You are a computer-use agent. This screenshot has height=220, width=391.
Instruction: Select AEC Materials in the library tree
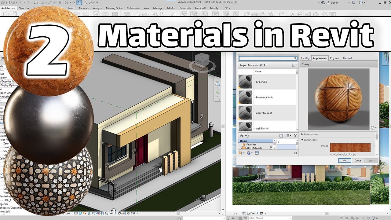click(x=254, y=148)
